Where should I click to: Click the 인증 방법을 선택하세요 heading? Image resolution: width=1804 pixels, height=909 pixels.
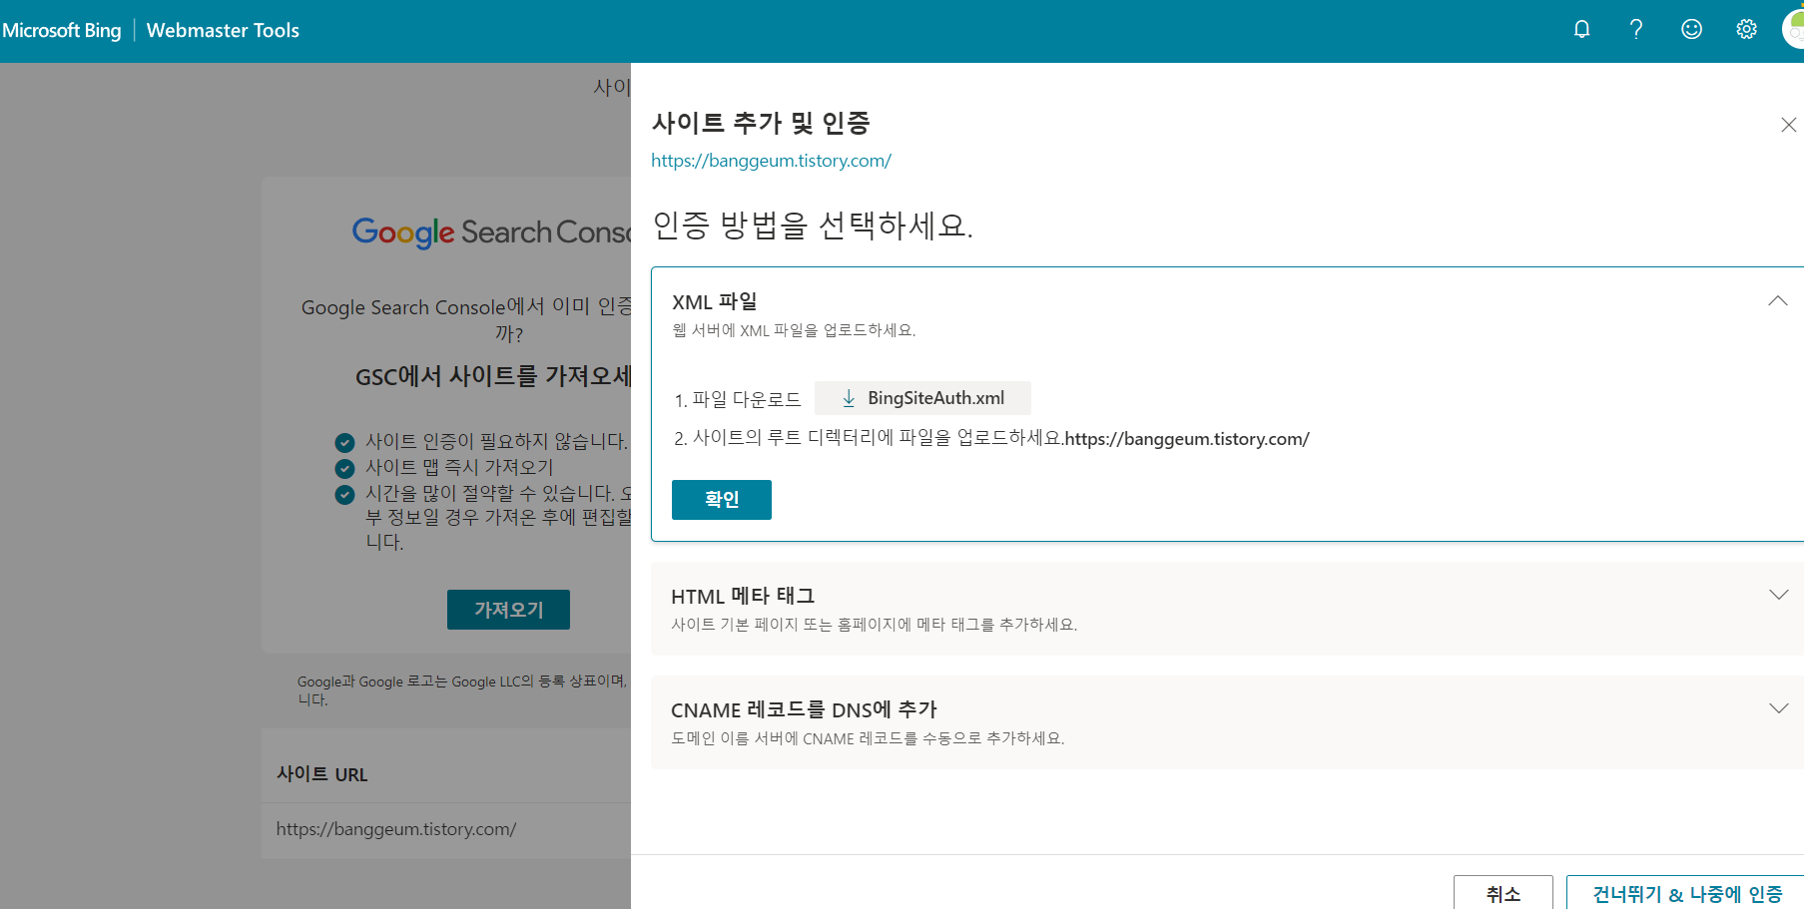pos(813,226)
